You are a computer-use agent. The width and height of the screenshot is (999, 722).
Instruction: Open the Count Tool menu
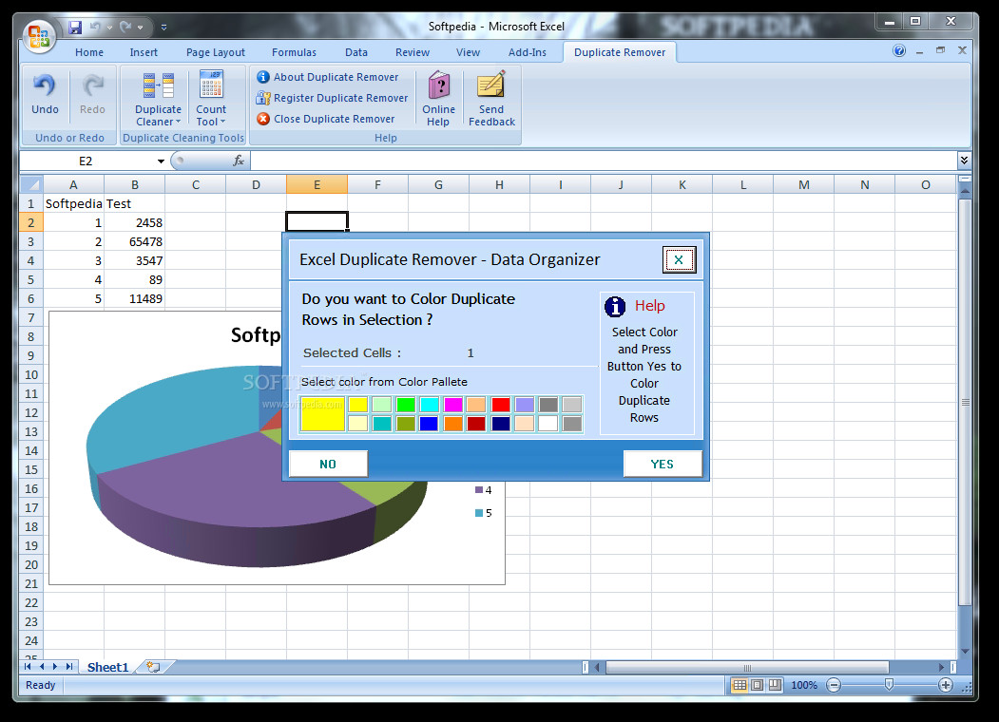coord(211,99)
